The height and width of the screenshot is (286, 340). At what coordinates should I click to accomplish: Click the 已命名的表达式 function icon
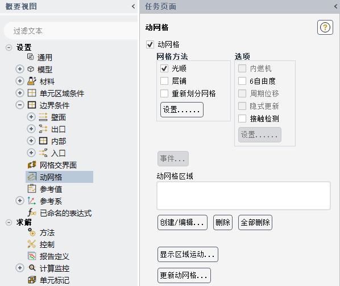click(32, 213)
